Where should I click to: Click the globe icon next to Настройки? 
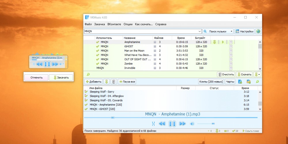pyautogui.click(x=258, y=31)
